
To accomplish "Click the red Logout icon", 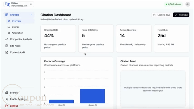I will [x=7, y=106].
